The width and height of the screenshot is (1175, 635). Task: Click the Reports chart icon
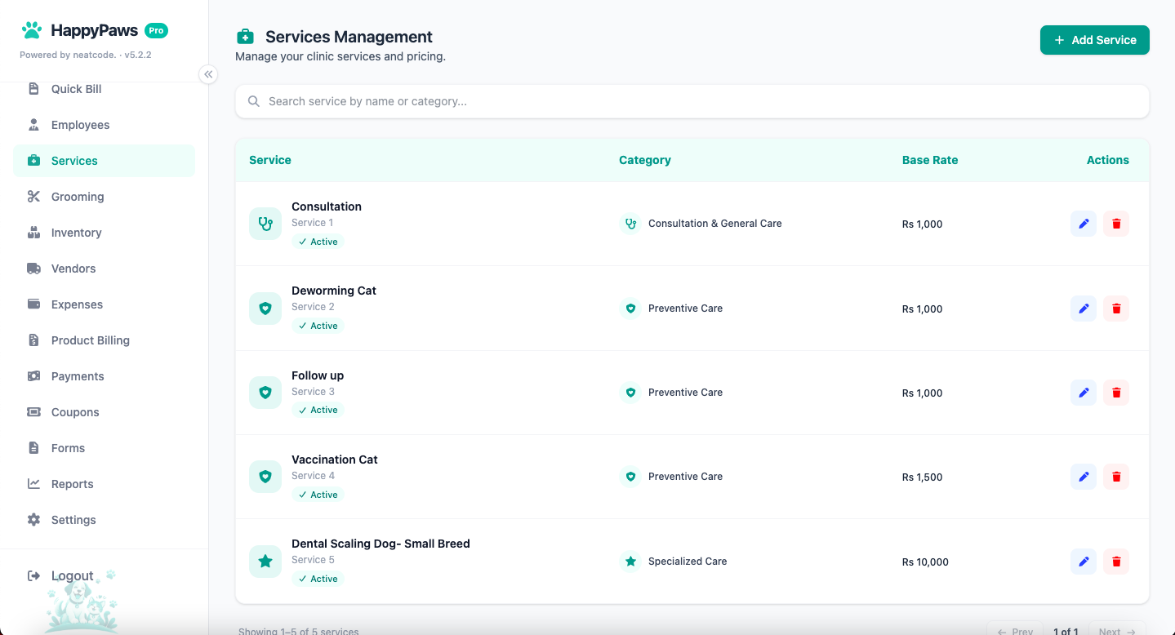(33, 483)
